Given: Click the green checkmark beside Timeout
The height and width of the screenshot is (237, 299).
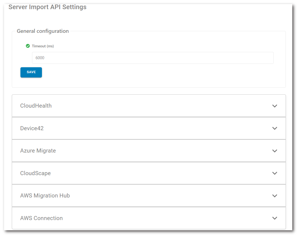Looking at the screenshot, I should (x=28, y=46).
